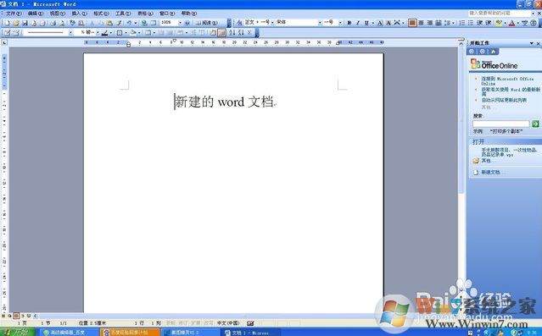This screenshot has width=542, height=336.
Task: Click the green search Go arrow
Action: (x=535, y=124)
